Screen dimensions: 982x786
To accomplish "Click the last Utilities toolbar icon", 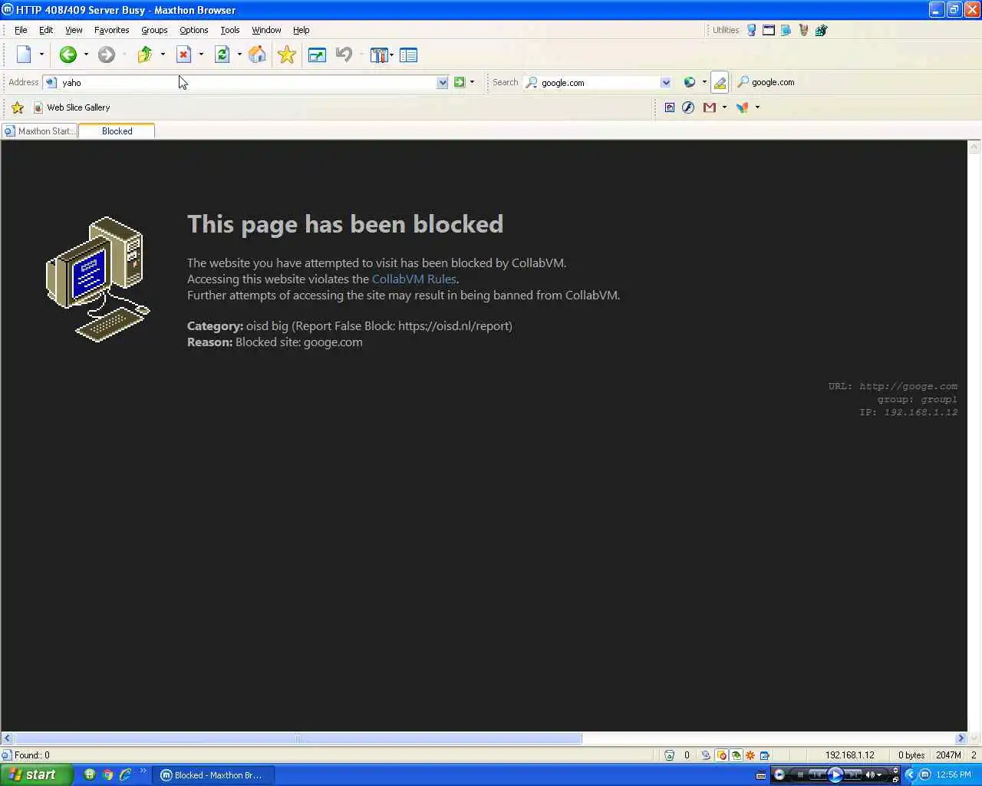I will tap(822, 30).
